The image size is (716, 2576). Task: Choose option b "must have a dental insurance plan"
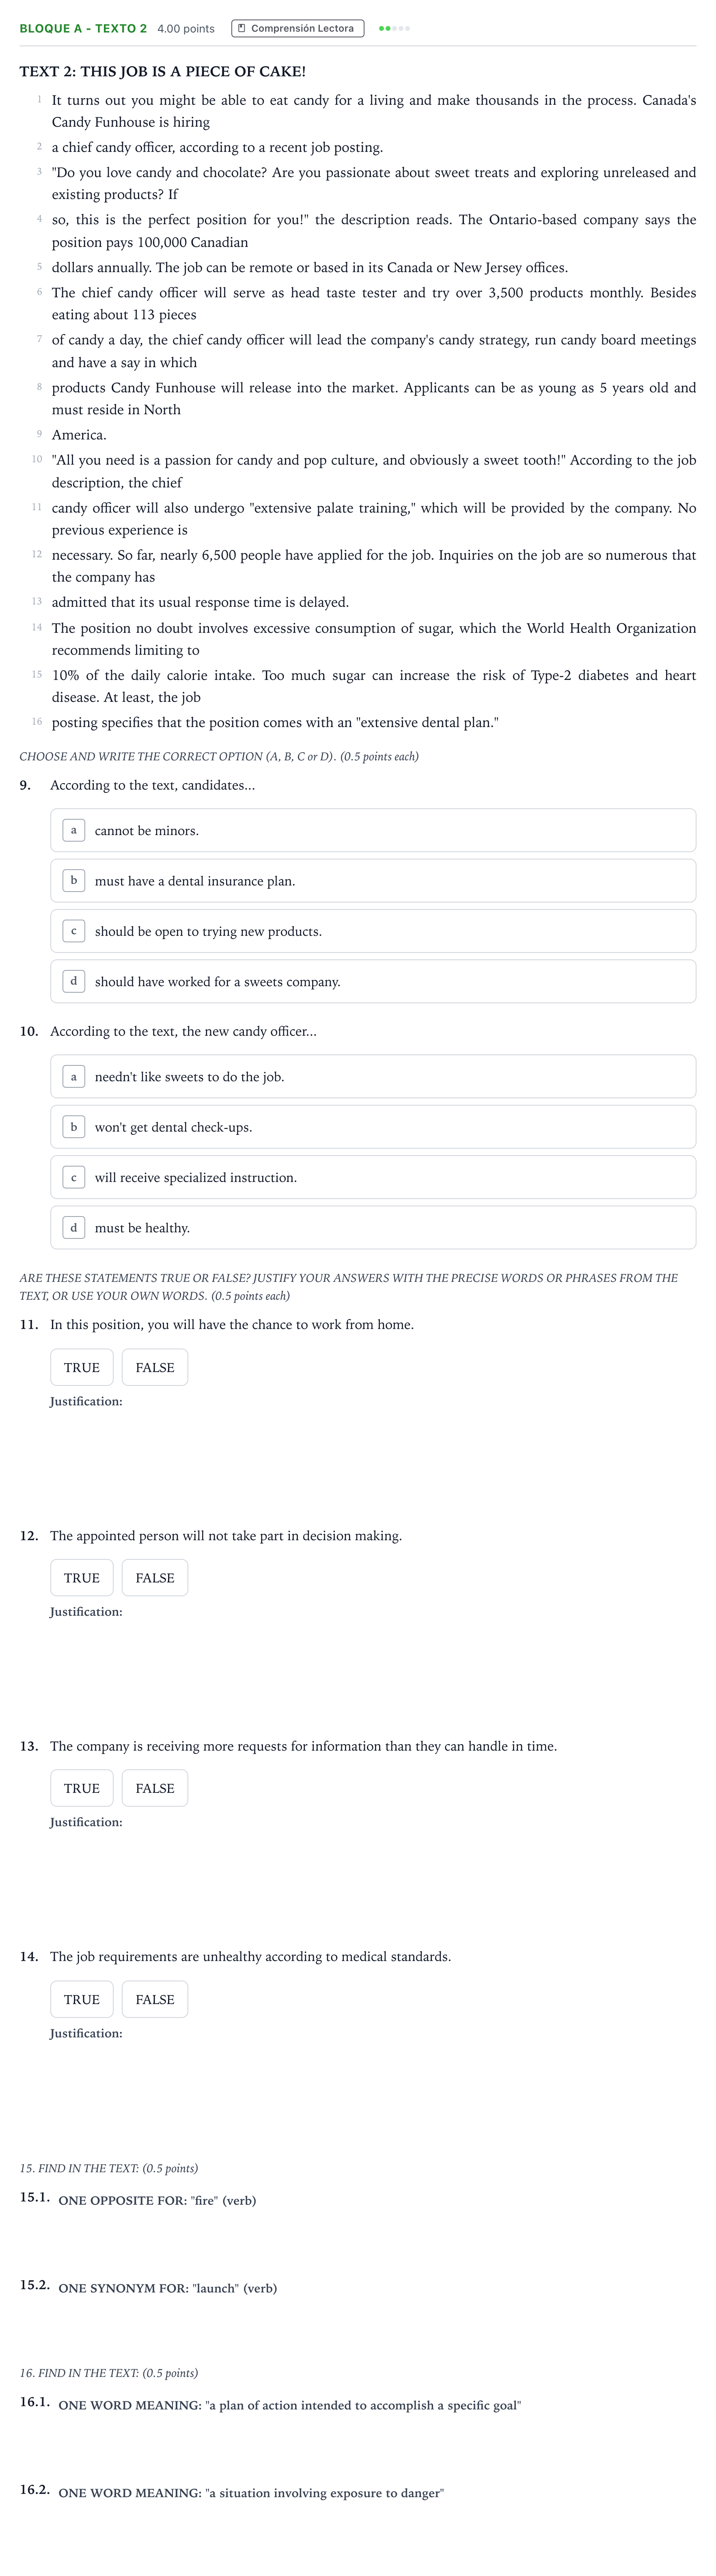[373, 881]
